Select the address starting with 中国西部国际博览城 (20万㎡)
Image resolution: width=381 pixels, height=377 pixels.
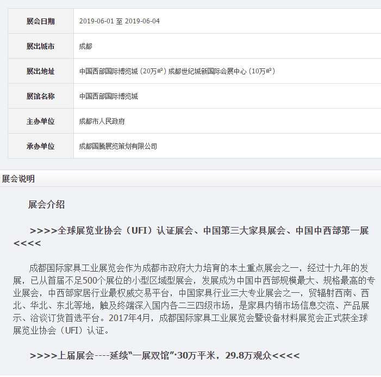[177, 71]
